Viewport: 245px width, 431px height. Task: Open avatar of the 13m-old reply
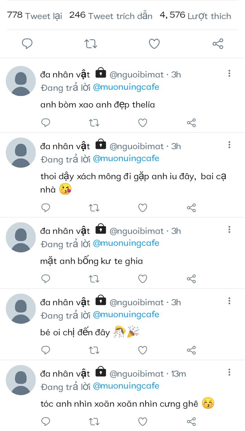coord(21,380)
